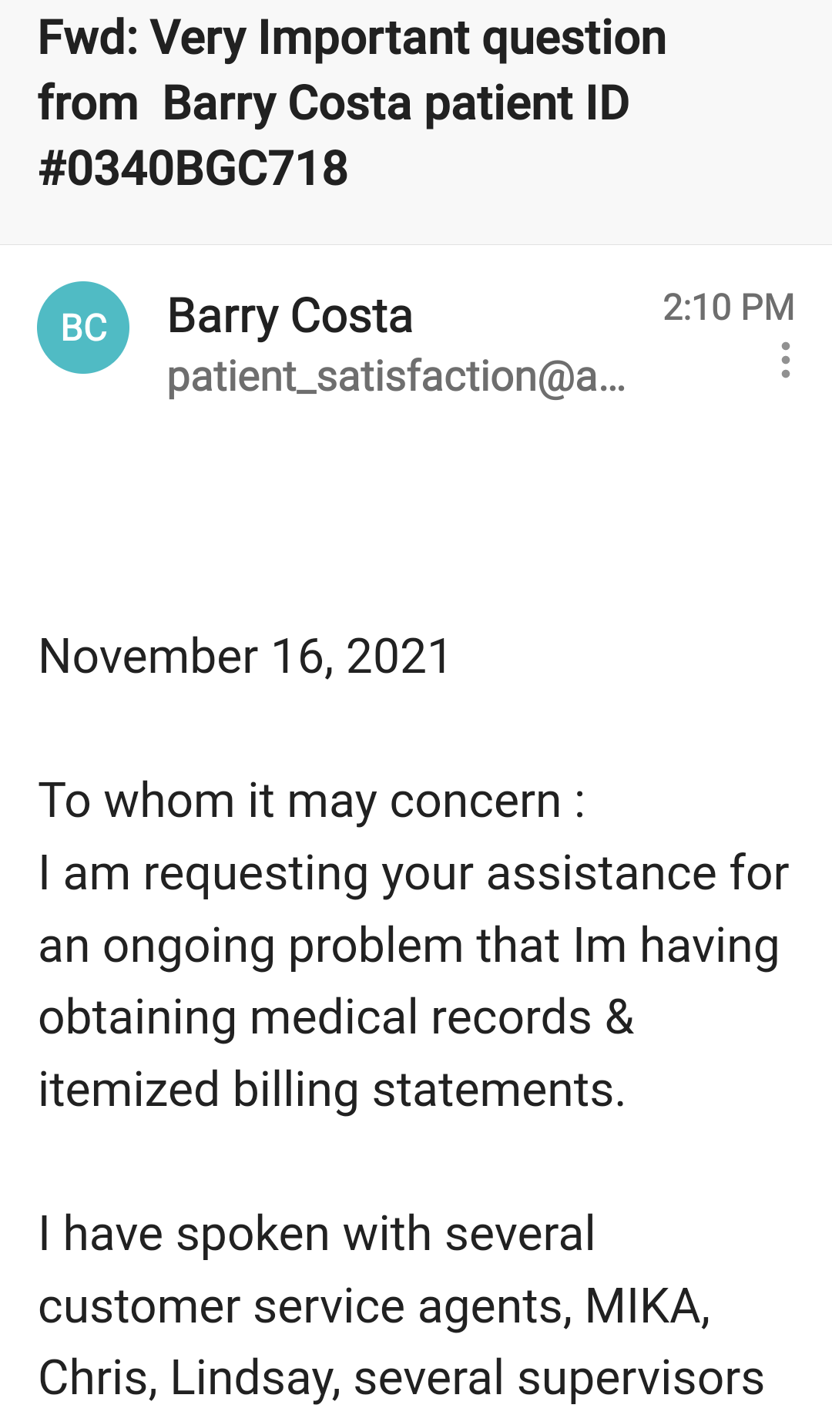Viewport: 832px width, 1425px height.
Task: Click the sender name Barry Costa
Action: tap(290, 314)
